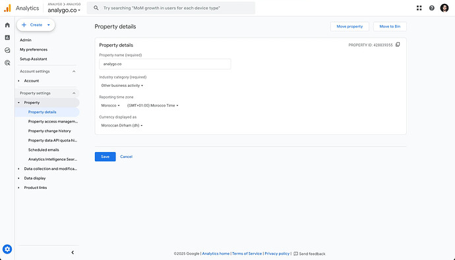
Task: Copy the property ID with the copy icon
Action: pos(398,45)
